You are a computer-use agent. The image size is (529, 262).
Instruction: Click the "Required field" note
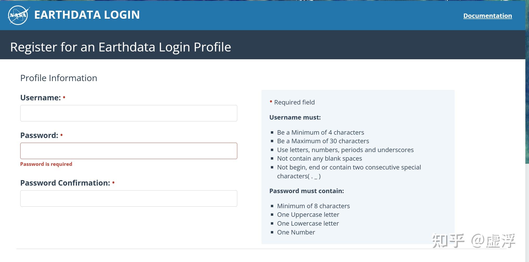click(294, 102)
